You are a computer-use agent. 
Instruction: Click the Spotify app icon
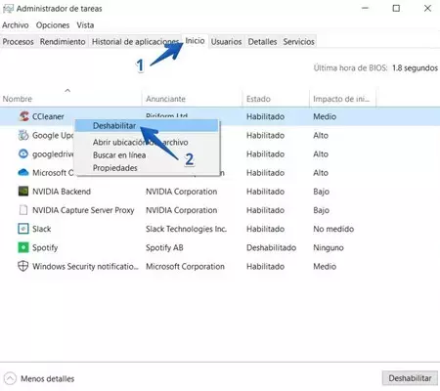point(23,247)
